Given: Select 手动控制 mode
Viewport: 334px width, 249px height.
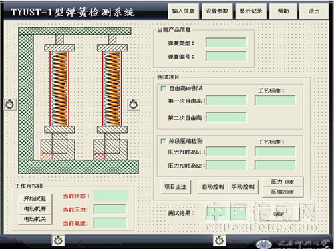Looking at the screenshot, I should point(243,187).
